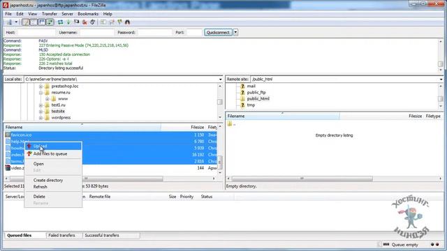
Task: Open the Help menu
Action: (108, 14)
